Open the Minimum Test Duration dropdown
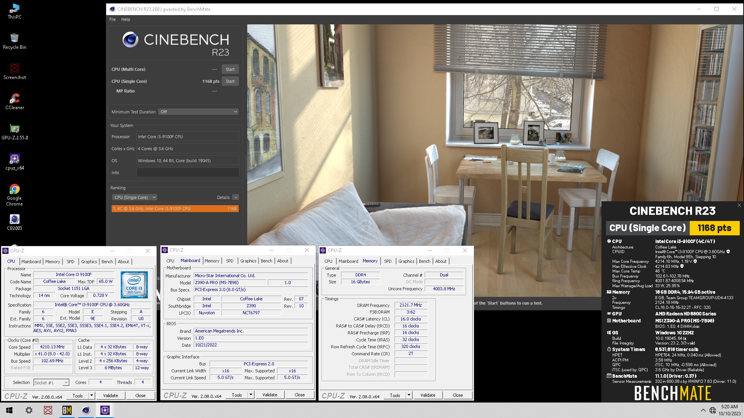 pos(198,112)
